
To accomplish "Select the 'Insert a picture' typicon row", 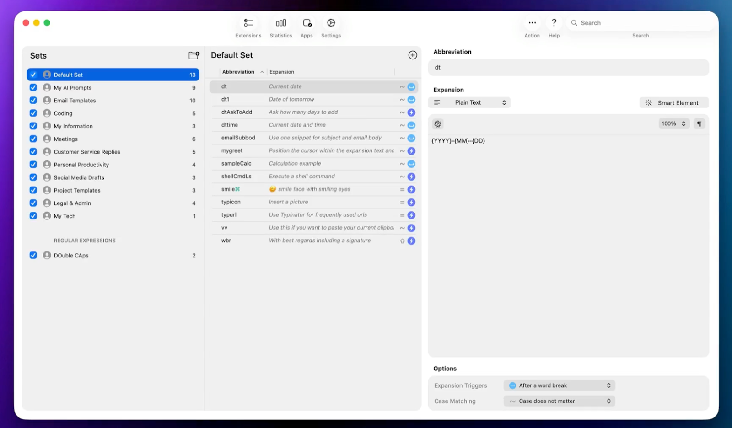I will coord(313,202).
